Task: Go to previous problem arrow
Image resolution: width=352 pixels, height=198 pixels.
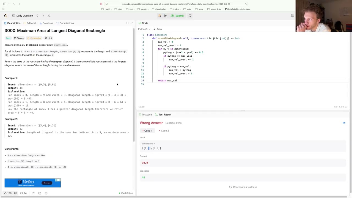Action: tap(37, 16)
